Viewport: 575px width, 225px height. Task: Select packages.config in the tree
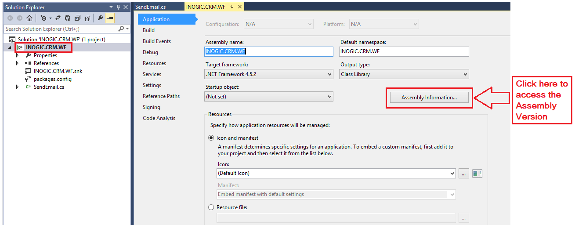click(53, 79)
